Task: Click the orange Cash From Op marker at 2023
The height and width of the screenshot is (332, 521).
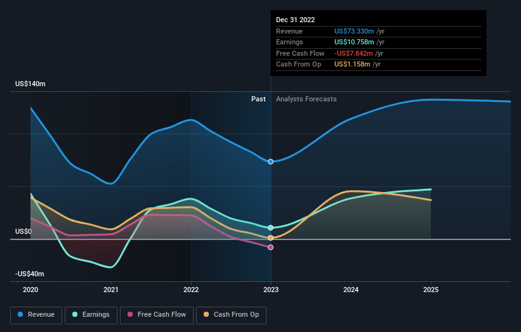Action: click(x=271, y=238)
